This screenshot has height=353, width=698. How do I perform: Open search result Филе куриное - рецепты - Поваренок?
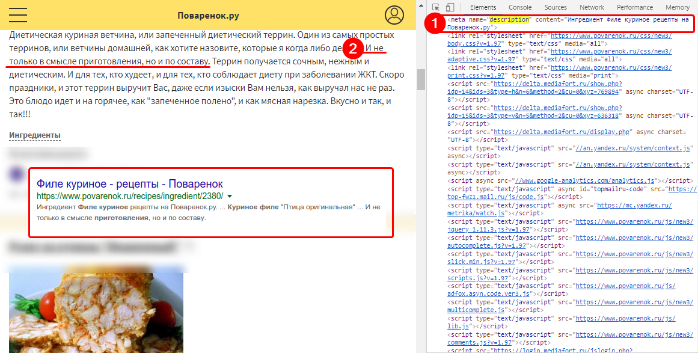click(x=129, y=184)
